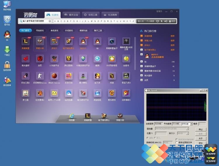Click the game search input field
219x166 pixels.
click(x=35, y=21)
